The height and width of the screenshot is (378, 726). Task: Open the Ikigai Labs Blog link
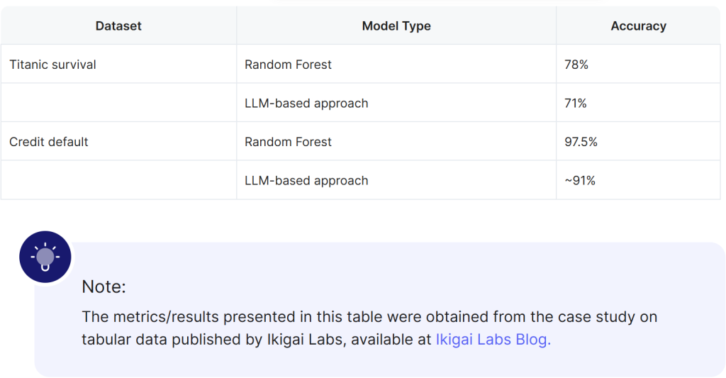(x=493, y=340)
